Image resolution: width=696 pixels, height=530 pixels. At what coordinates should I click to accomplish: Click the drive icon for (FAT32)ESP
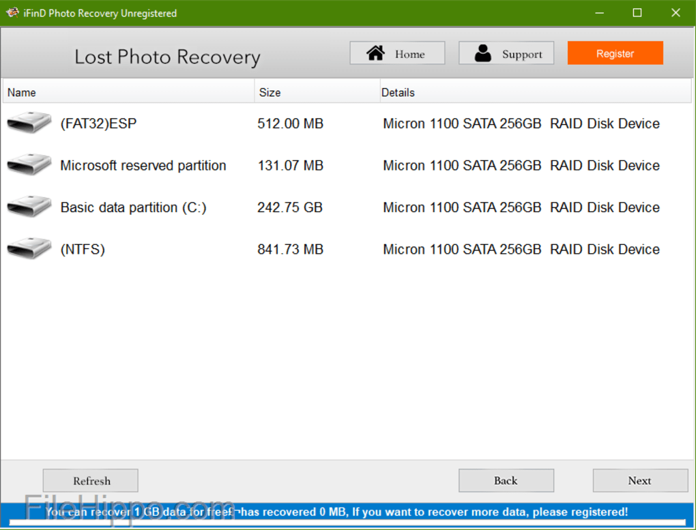[x=29, y=123]
